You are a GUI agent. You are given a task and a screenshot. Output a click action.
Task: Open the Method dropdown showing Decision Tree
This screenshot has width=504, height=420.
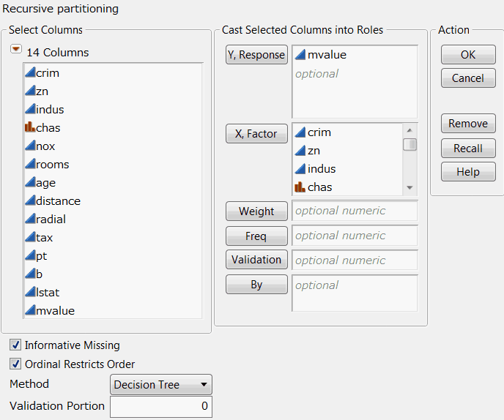click(x=161, y=385)
